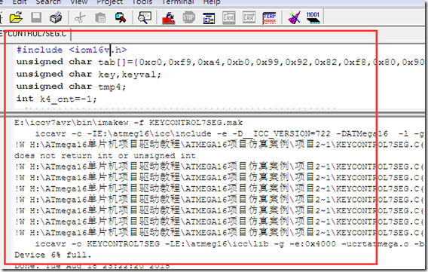Open the Find magnifier tool
Viewport: 428px width, 272px height.
145,18
